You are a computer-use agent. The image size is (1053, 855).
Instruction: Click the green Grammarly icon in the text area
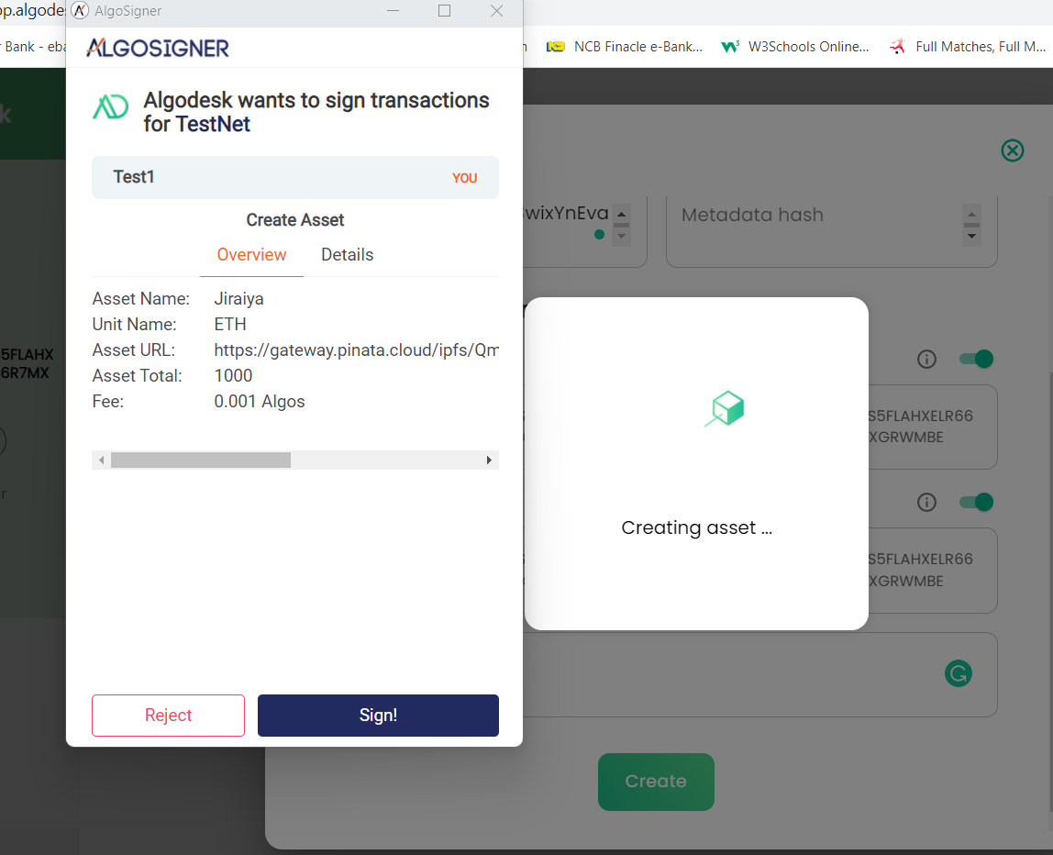tap(958, 673)
